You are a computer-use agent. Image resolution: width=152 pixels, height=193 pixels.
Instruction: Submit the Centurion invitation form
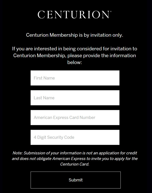click(75, 180)
